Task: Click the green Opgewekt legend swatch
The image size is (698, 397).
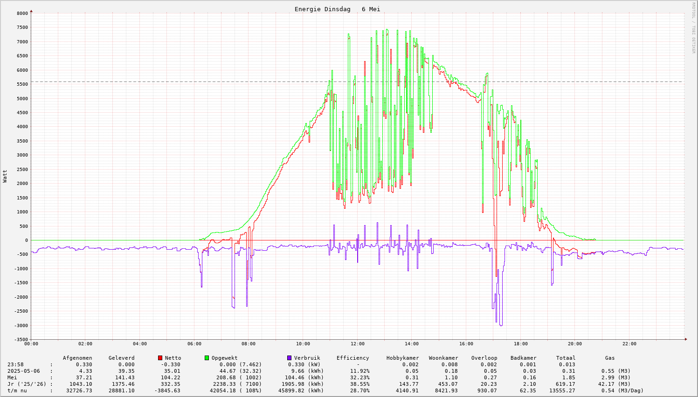Action: (x=207, y=358)
